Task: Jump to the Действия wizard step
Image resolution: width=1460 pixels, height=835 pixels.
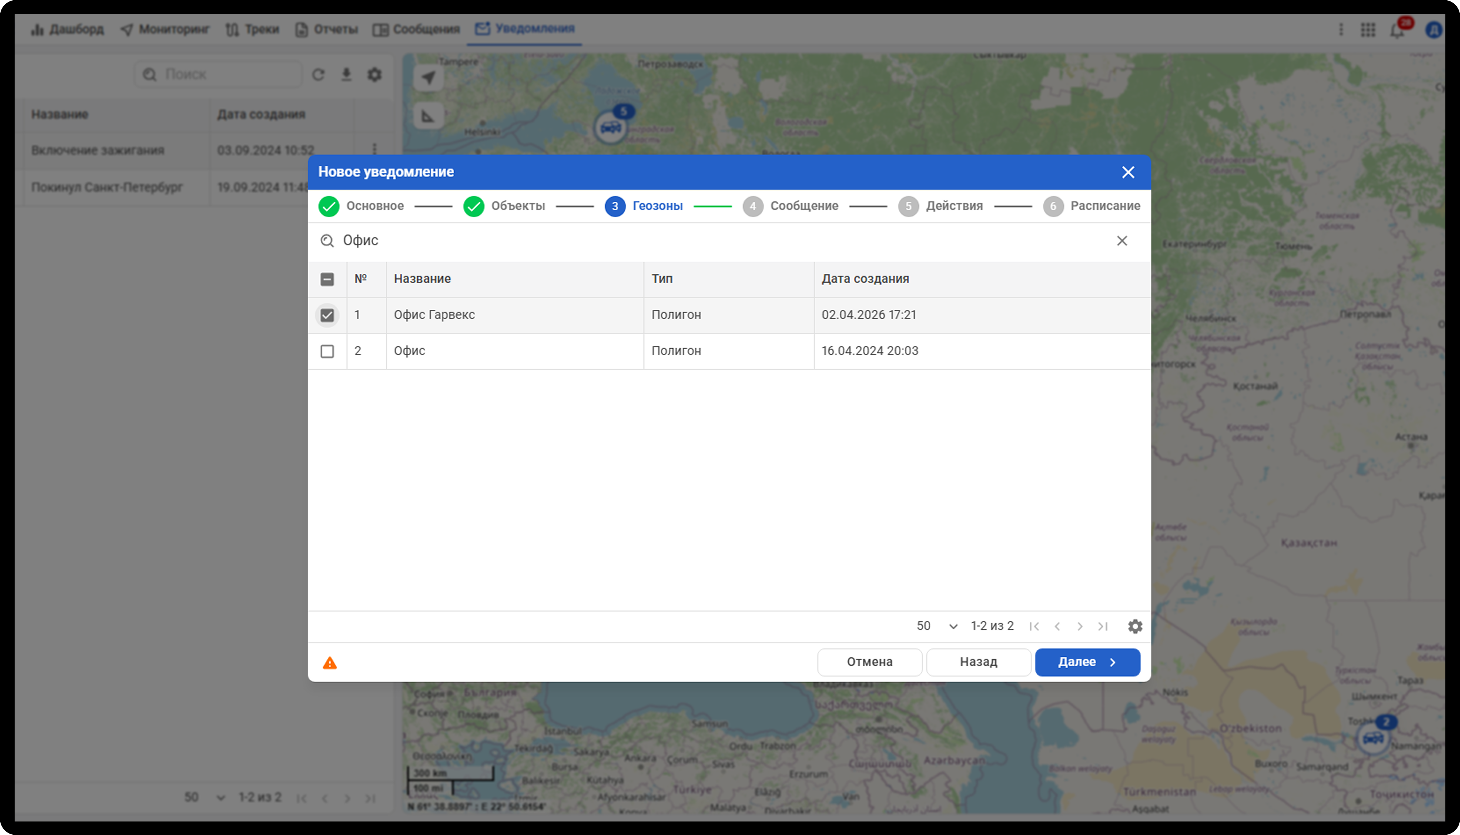Action: click(941, 206)
